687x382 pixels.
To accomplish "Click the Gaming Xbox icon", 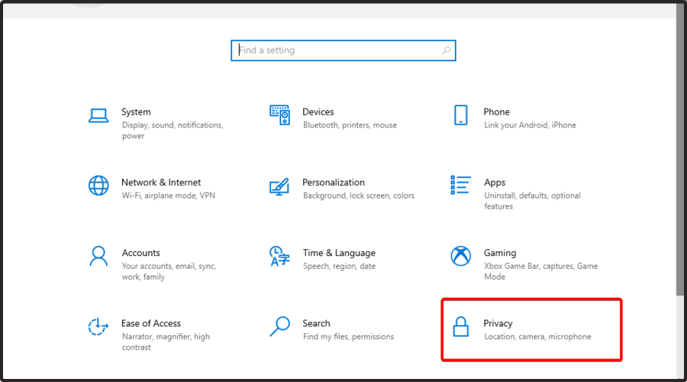I will coord(460,256).
